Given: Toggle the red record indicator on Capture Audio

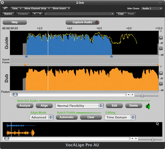Looking at the screenshot, I should pos(97,22).
